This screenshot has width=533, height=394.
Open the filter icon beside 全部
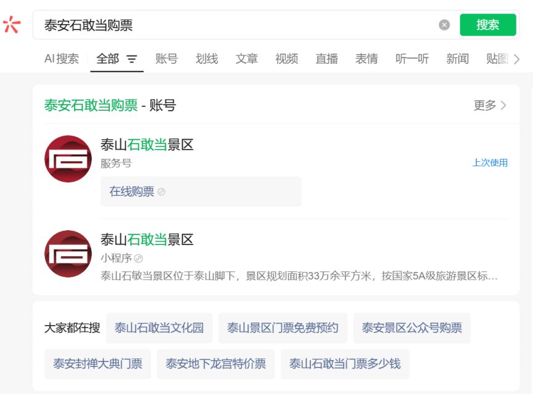click(x=132, y=59)
